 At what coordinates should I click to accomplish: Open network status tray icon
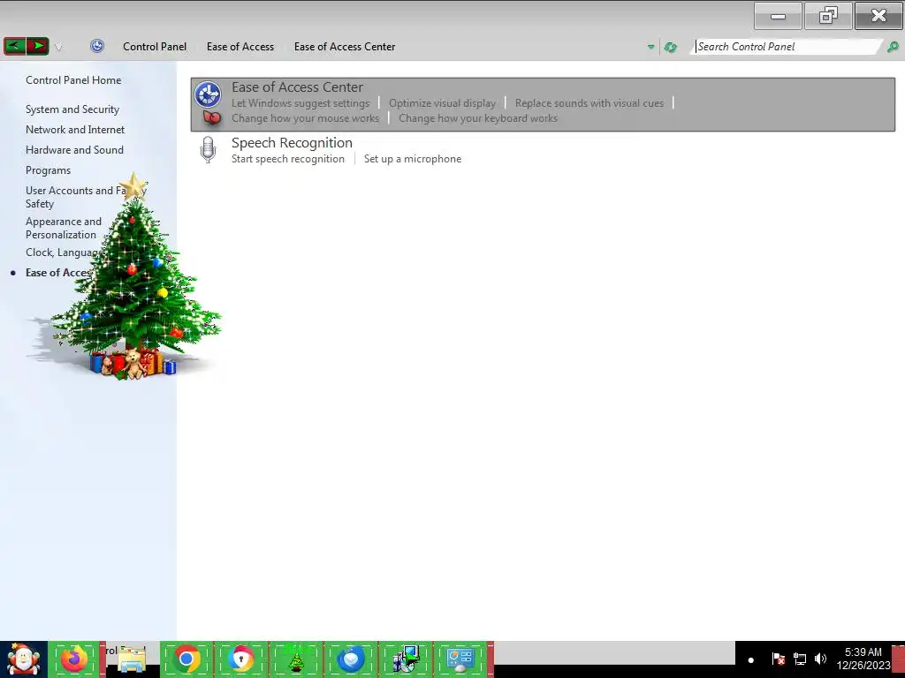click(799, 659)
